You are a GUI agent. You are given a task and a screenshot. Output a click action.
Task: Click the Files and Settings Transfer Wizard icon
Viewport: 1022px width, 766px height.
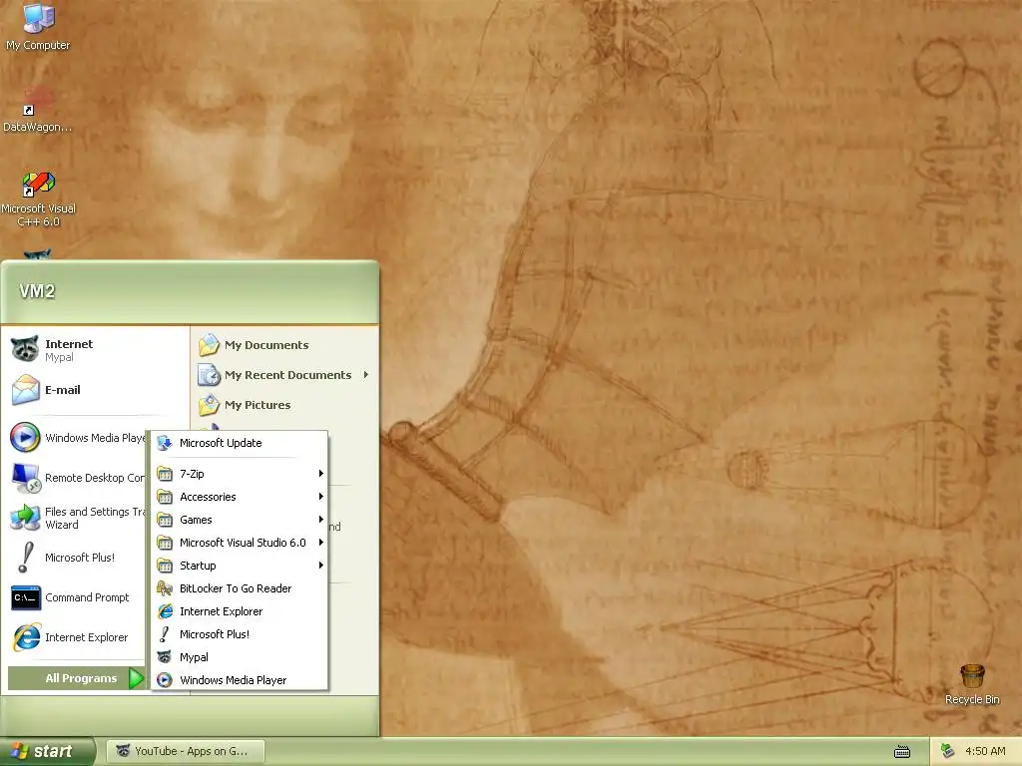pos(25,518)
